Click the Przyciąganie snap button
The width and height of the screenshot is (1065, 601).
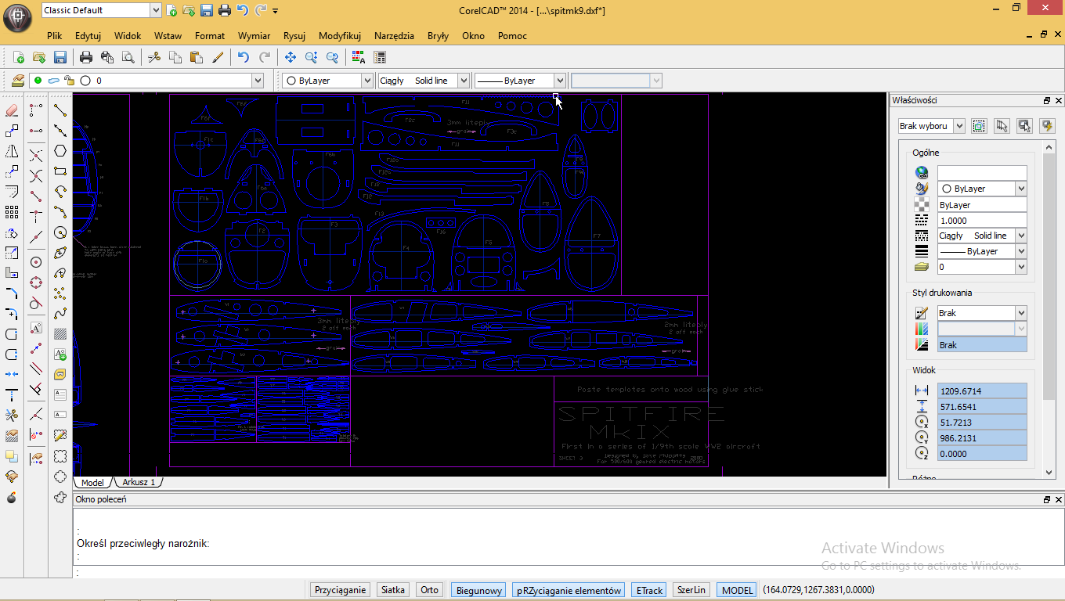(340, 590)
